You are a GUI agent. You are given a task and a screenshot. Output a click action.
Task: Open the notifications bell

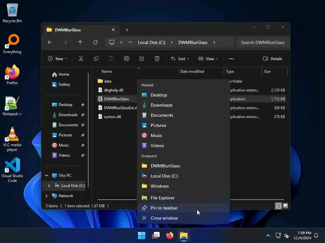(316, 235)
